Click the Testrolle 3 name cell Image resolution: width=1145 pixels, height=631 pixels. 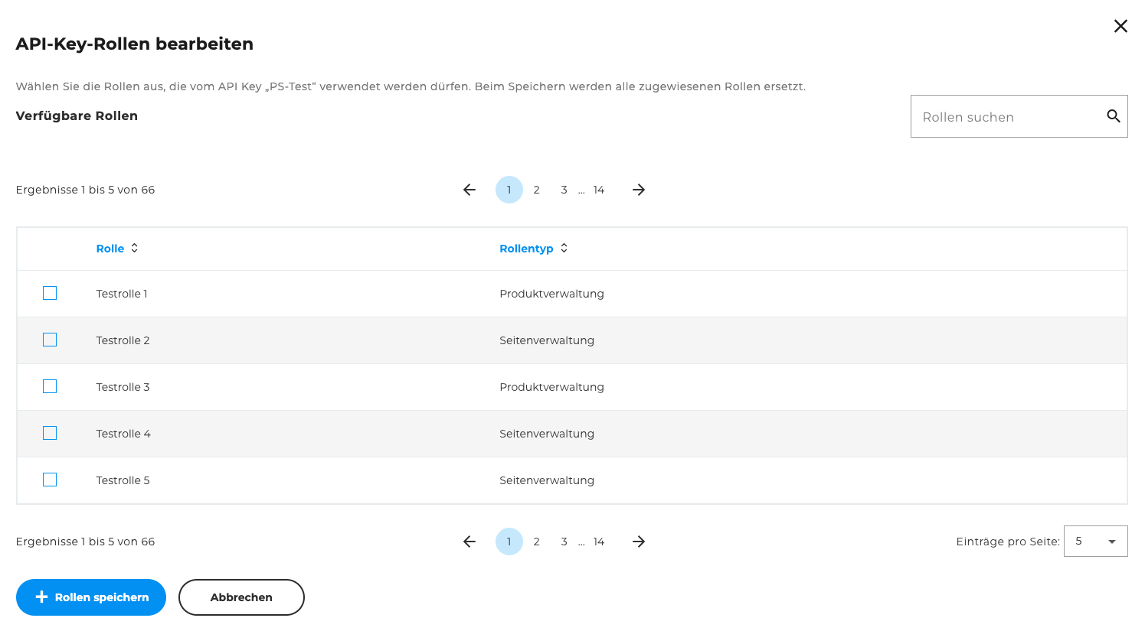pos(123,387)
